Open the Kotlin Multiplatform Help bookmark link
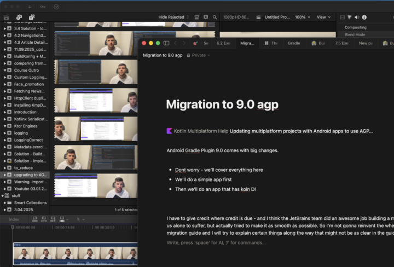The width and height of the screenshot is (394, 267). (x=270, y=131)
